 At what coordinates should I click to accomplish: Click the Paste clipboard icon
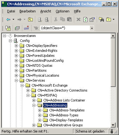(69, 19)
